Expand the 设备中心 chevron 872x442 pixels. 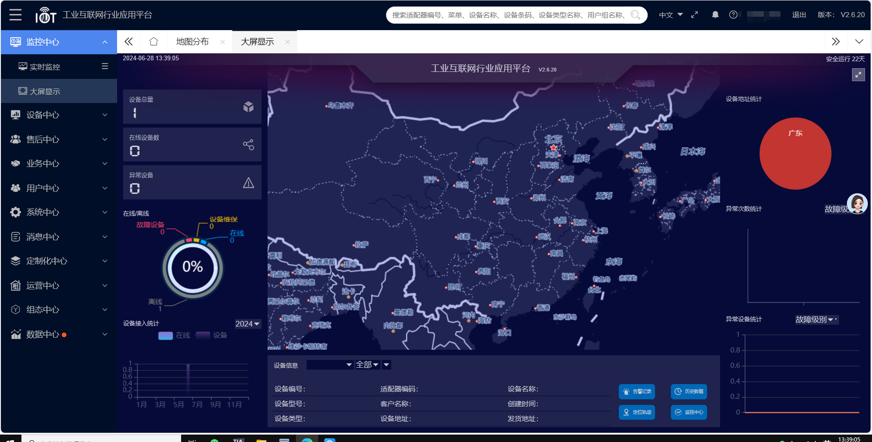tap(105, 115)
